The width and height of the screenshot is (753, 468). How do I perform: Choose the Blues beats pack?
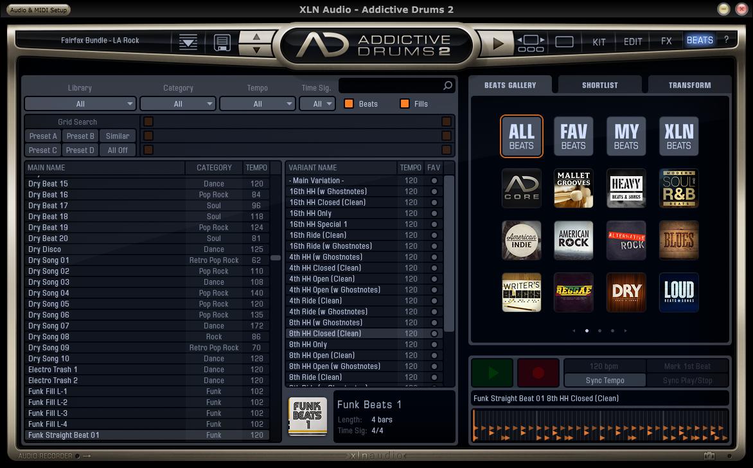pos(678,240)
